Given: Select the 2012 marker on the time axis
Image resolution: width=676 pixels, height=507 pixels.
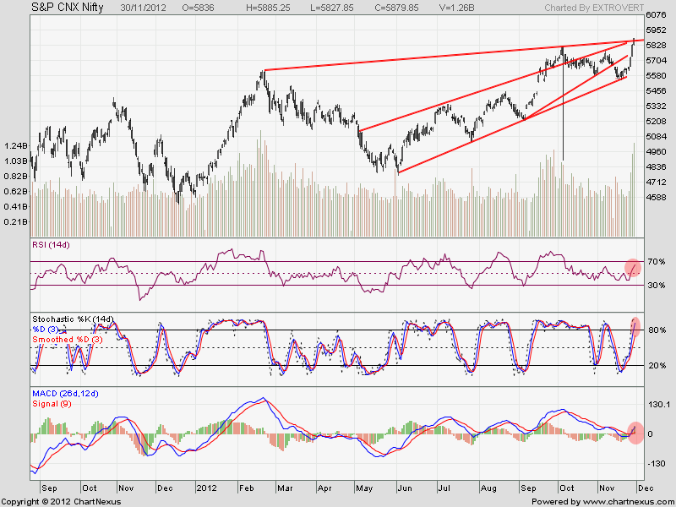Looking at the screenshot, I should click(x=207, y=488).
